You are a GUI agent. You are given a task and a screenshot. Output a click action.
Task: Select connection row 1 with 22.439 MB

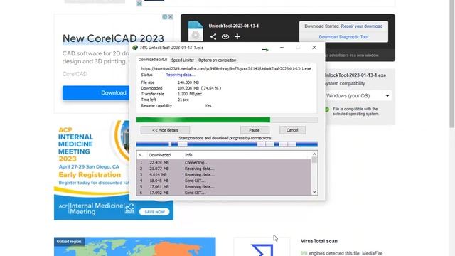(x=224, y=163)
